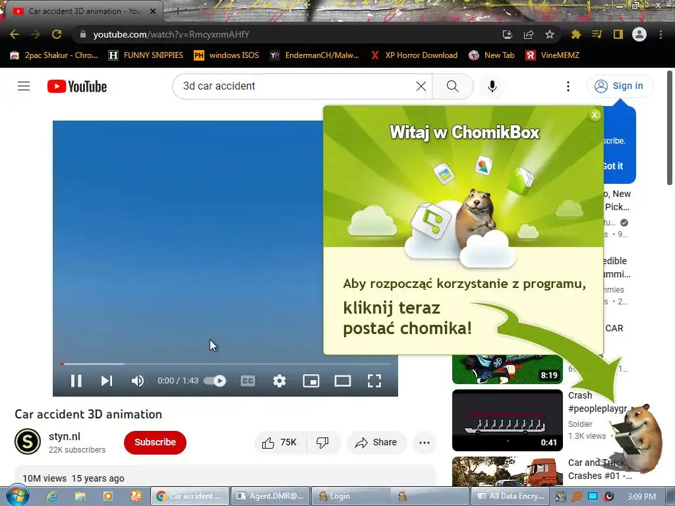Viewport: 675px width, 506px height.
Task: Toggle Chrome side panel
Action: [618, 34]
